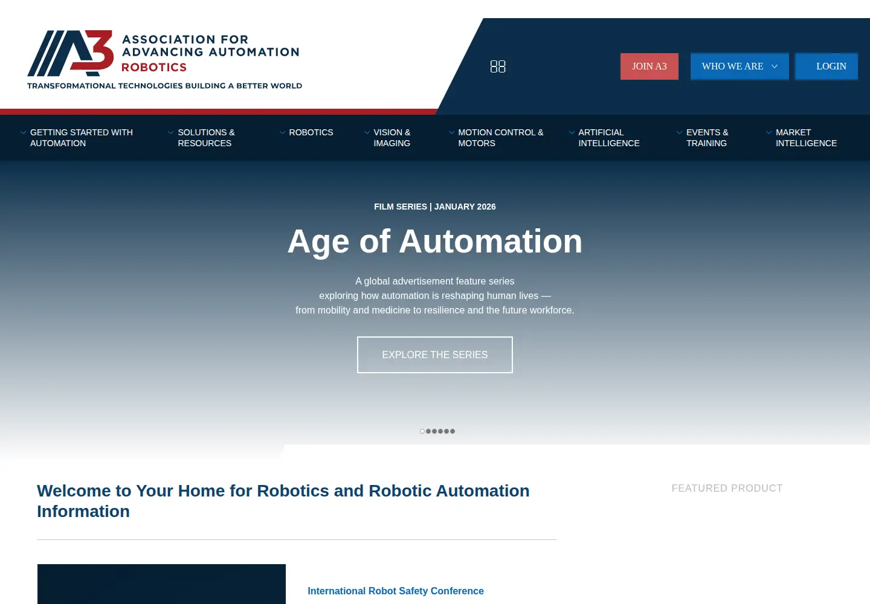Click the dark thumbnail beside the conference link
The image size is (870, 604).
(x=161, y=584)
